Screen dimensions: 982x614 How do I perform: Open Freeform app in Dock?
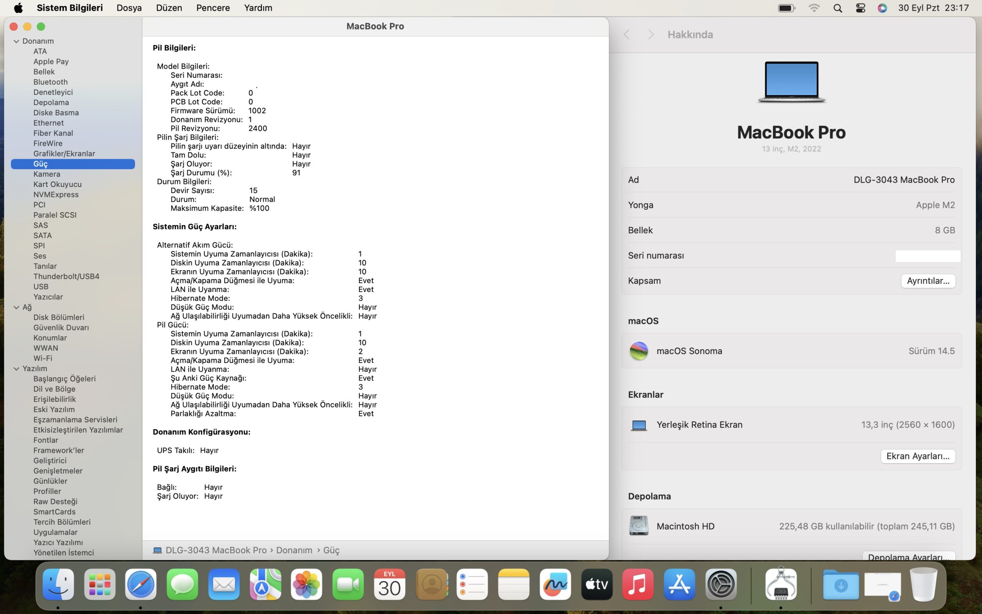coord(555,584)
